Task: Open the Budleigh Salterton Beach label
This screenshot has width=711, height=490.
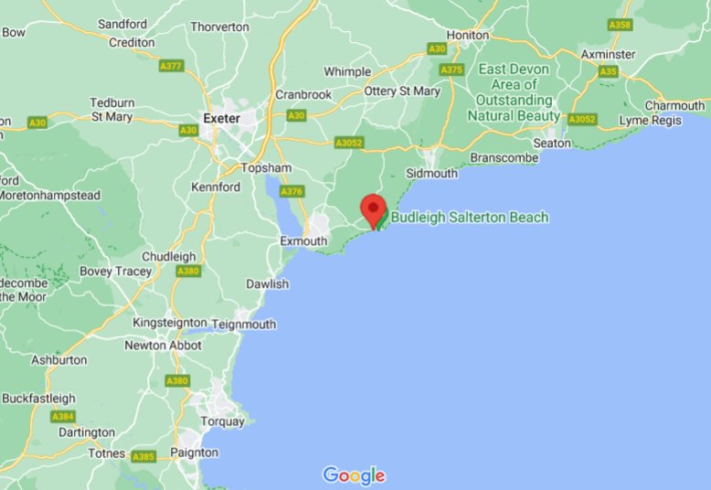Action: [470, 218]
